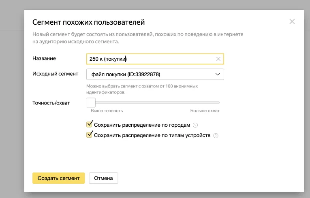This screenshot has width=310, height=198.
Task: Click the Отмена button
Action: click(103, 178)
